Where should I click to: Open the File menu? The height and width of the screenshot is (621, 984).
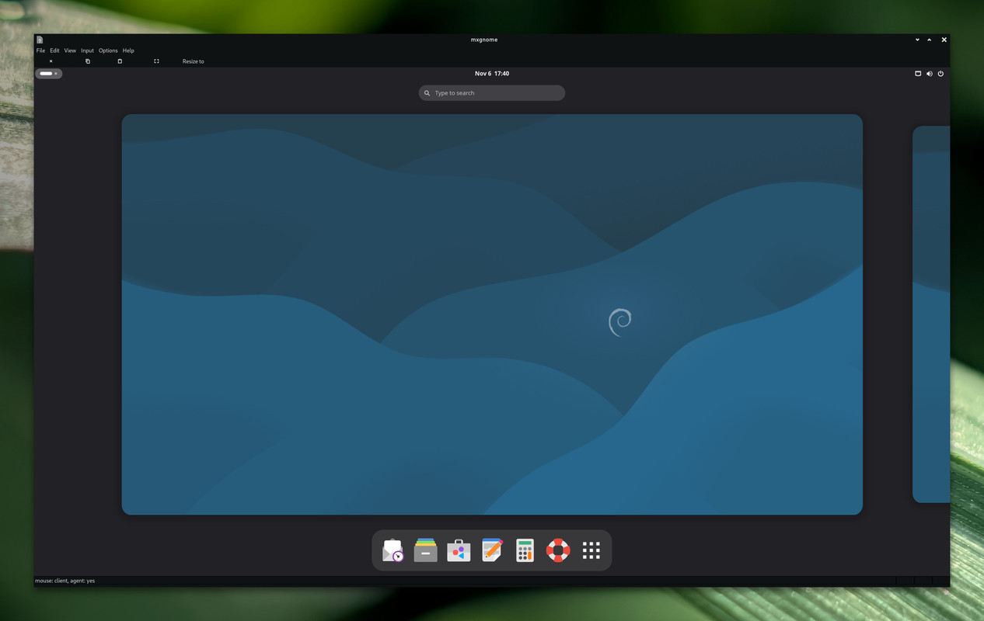[x=40, y=50]
